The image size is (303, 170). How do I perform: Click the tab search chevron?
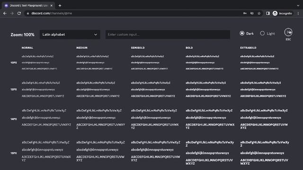(298, 6)
